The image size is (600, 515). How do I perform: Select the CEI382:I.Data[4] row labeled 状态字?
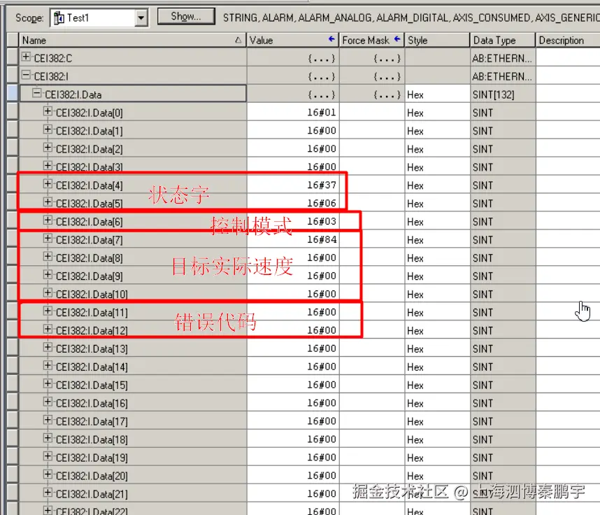tap(98, 185)
